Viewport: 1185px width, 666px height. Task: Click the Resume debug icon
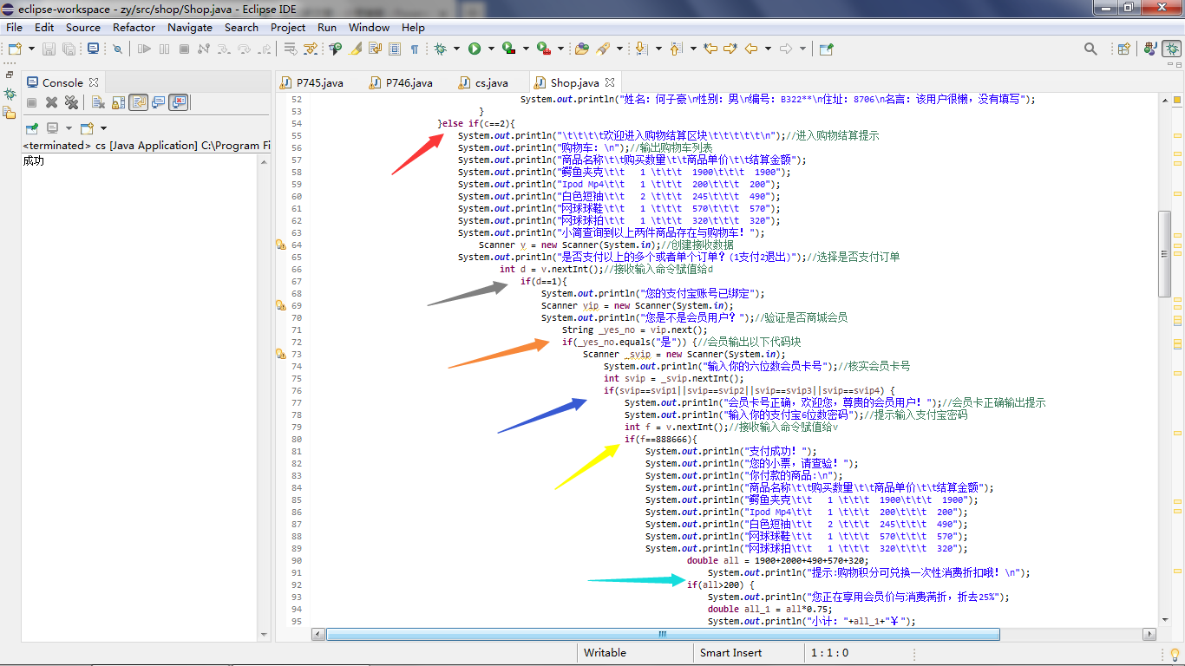[144, 49]
